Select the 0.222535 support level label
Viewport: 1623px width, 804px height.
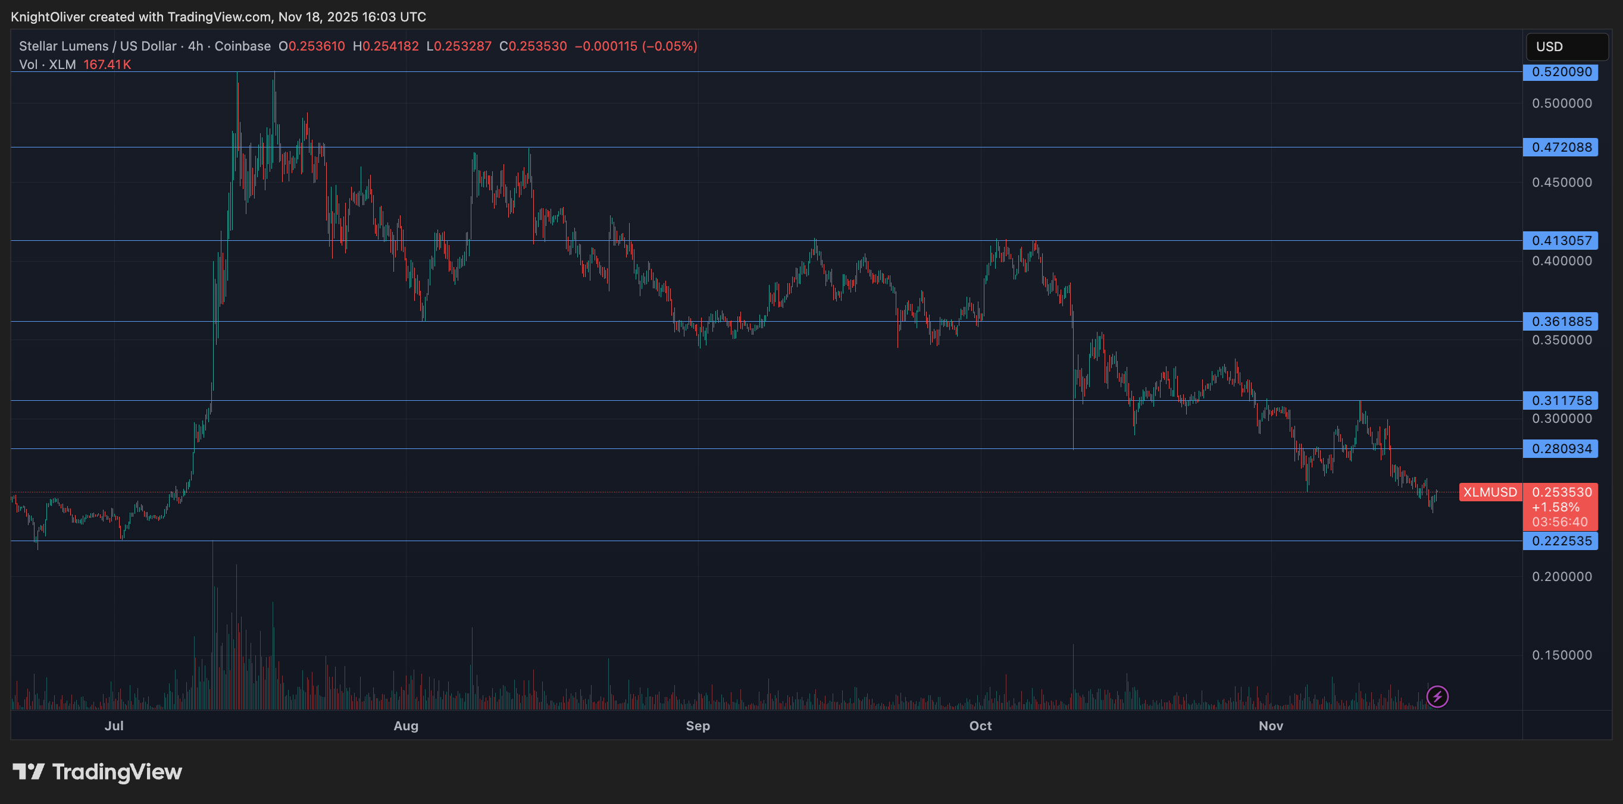click(1561, 541)
